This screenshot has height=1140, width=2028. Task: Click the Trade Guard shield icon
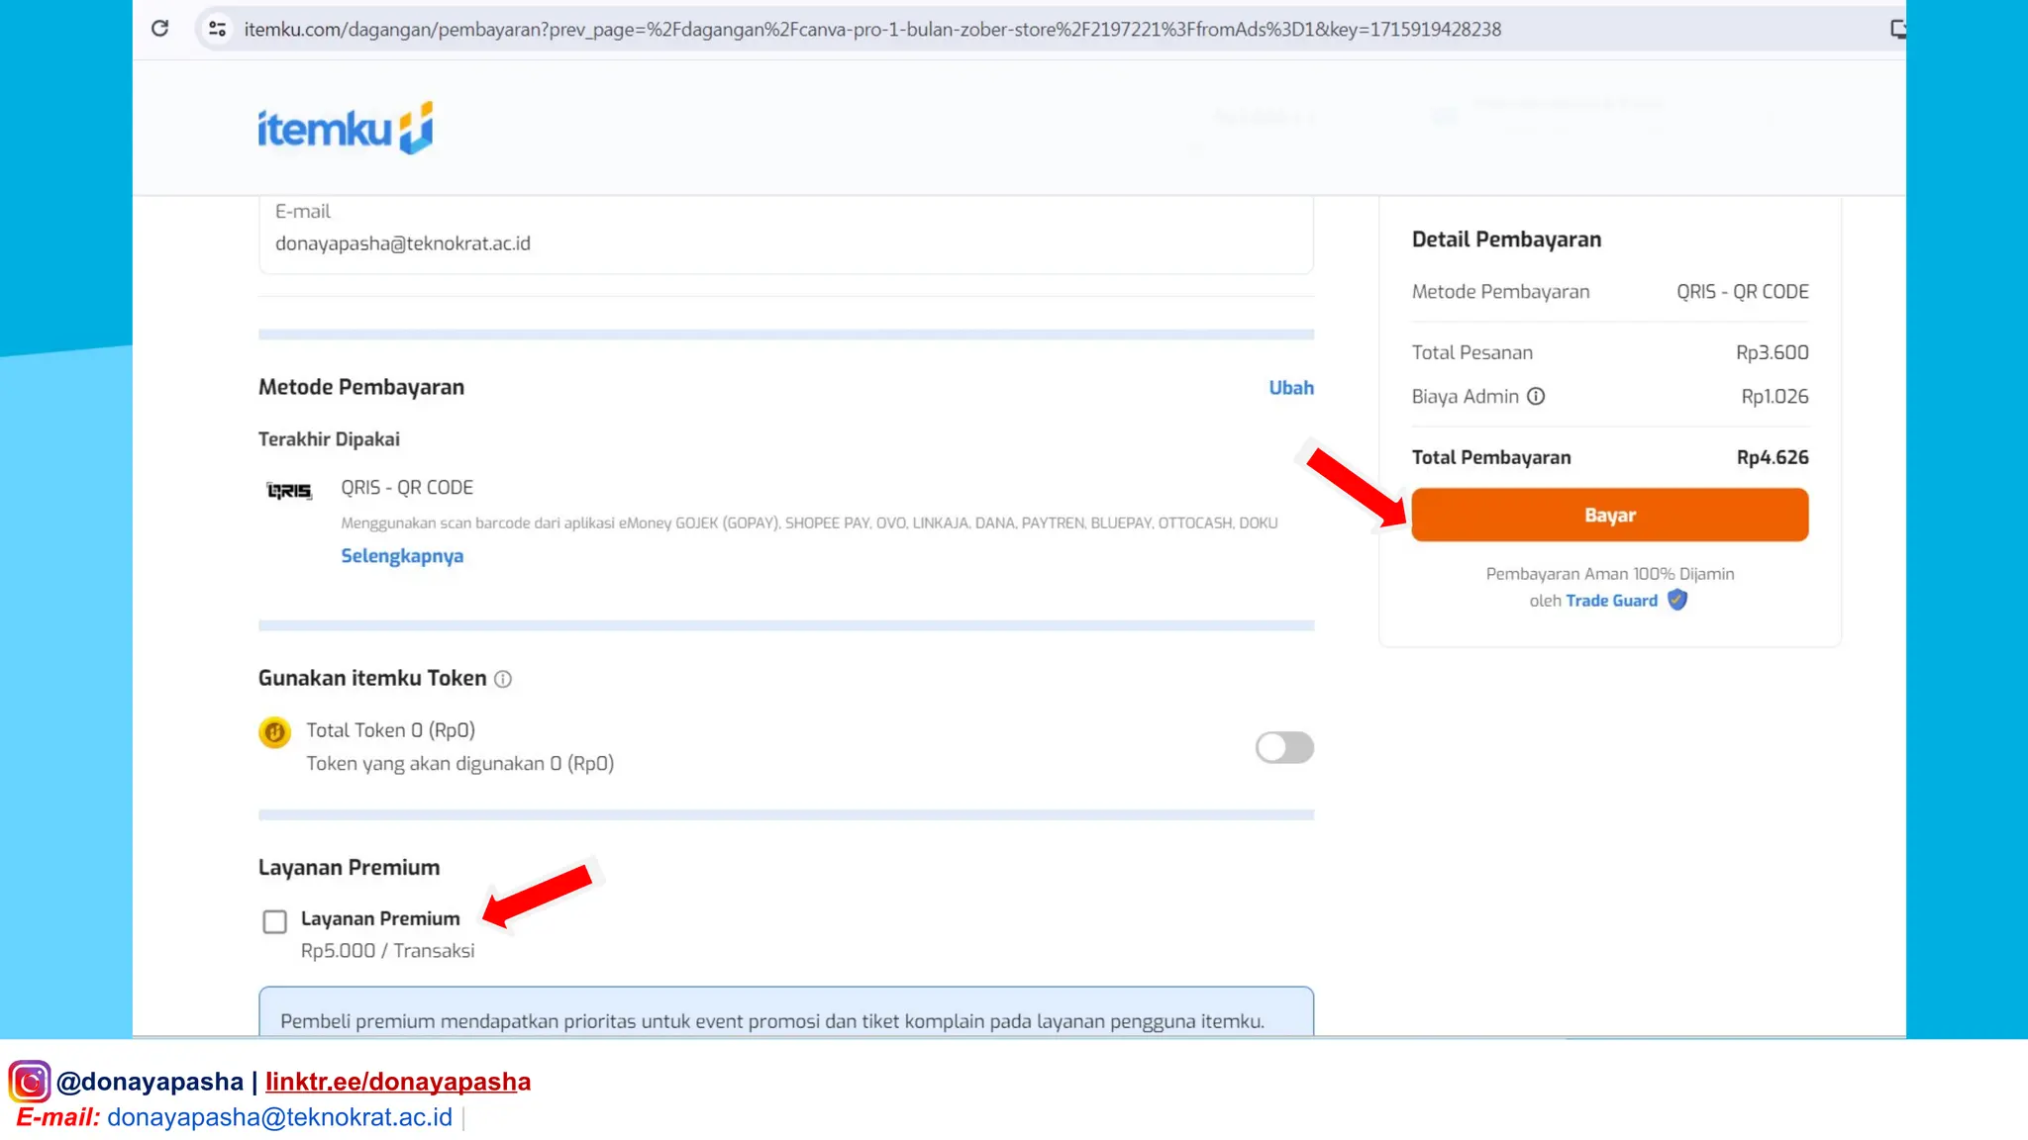coord(1677,601)
